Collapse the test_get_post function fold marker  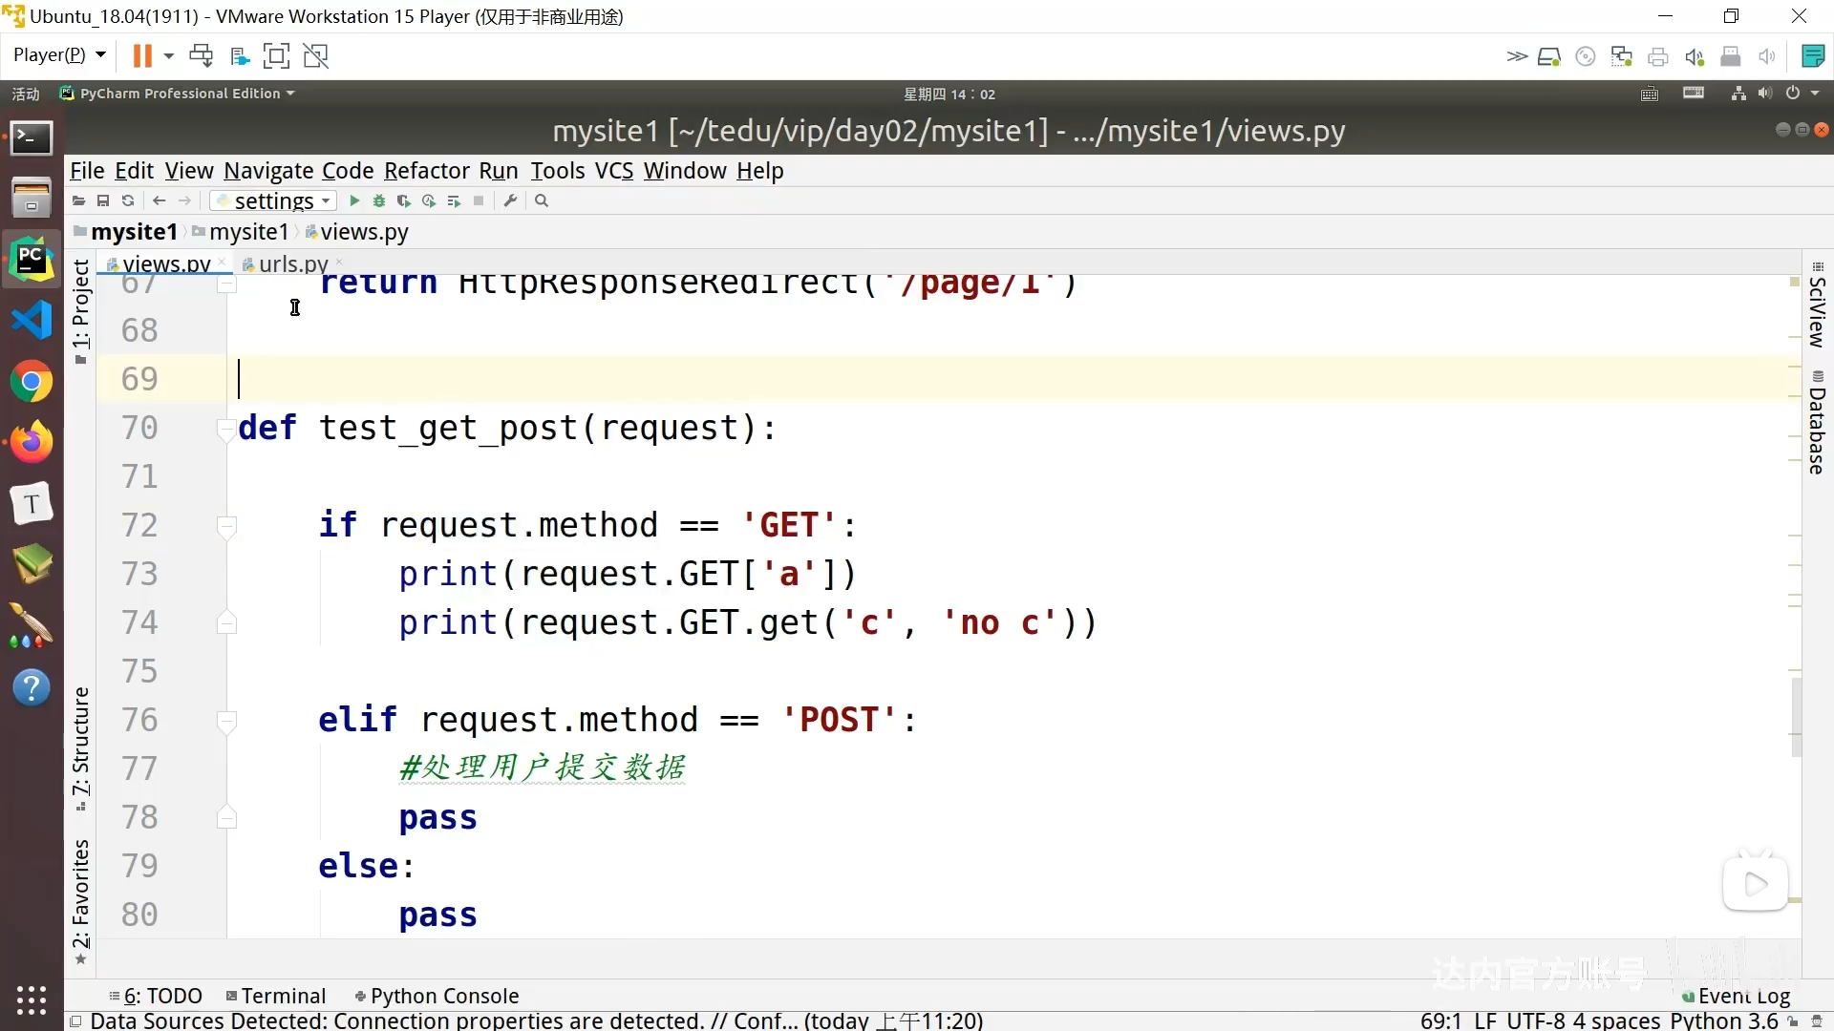pyautogui.click(x=226, y=429)
